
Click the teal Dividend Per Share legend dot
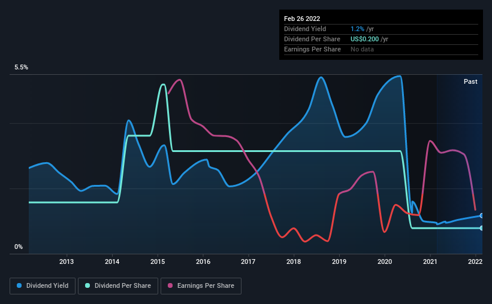(x=87, y=285)
